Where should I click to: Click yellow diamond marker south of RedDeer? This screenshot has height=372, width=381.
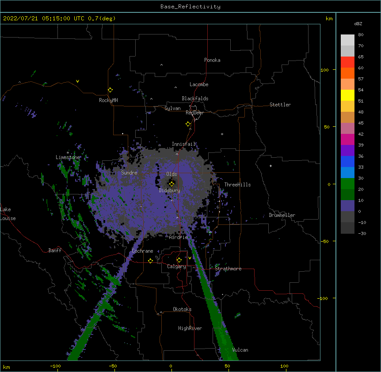(188, 124)
